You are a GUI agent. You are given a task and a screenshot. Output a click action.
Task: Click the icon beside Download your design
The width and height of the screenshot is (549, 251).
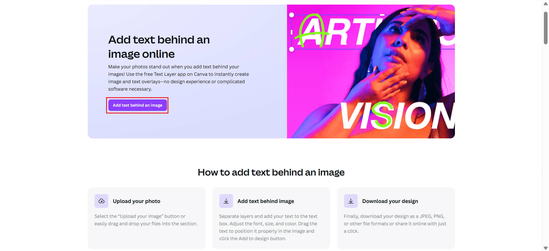click(351, 201)
